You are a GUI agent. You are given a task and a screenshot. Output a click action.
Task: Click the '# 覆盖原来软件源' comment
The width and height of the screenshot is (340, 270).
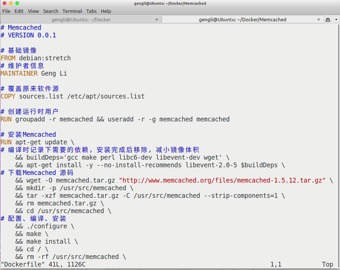tap(30, 89)
